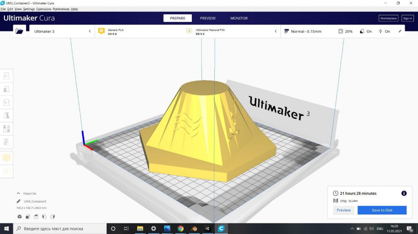
Task: Select the Rotate tool in left toolbar
Action: (7, 102)
